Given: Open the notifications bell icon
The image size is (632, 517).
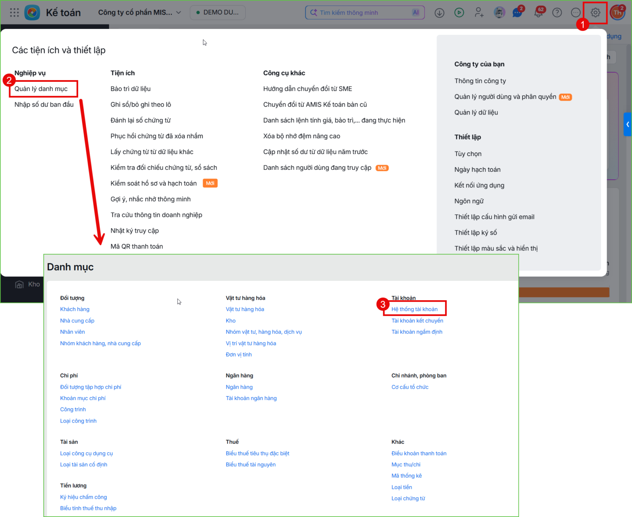Looking at the screenshot, I should click(538, 13).
